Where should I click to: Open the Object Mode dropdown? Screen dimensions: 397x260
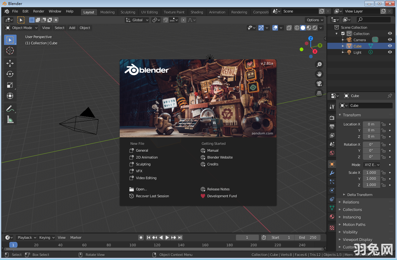21,27
